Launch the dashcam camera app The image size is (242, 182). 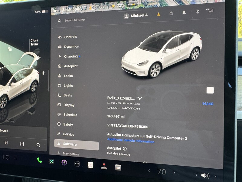click(x=64, y=162)
